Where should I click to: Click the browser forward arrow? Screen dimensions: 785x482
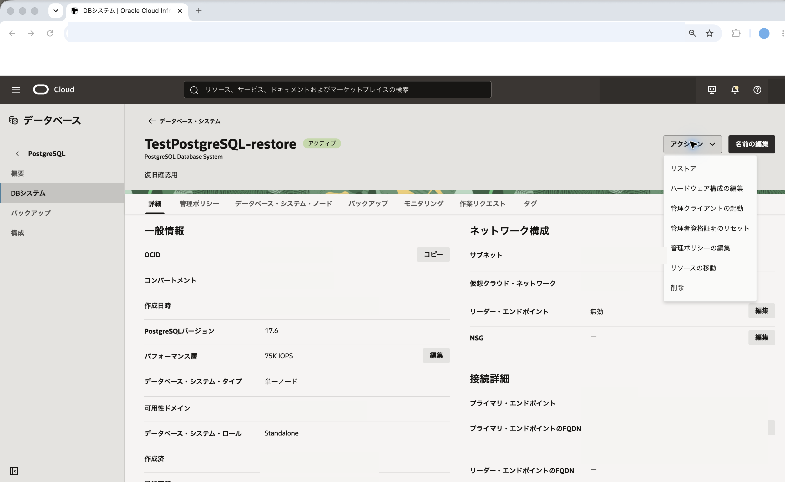[x=31, y=33]
